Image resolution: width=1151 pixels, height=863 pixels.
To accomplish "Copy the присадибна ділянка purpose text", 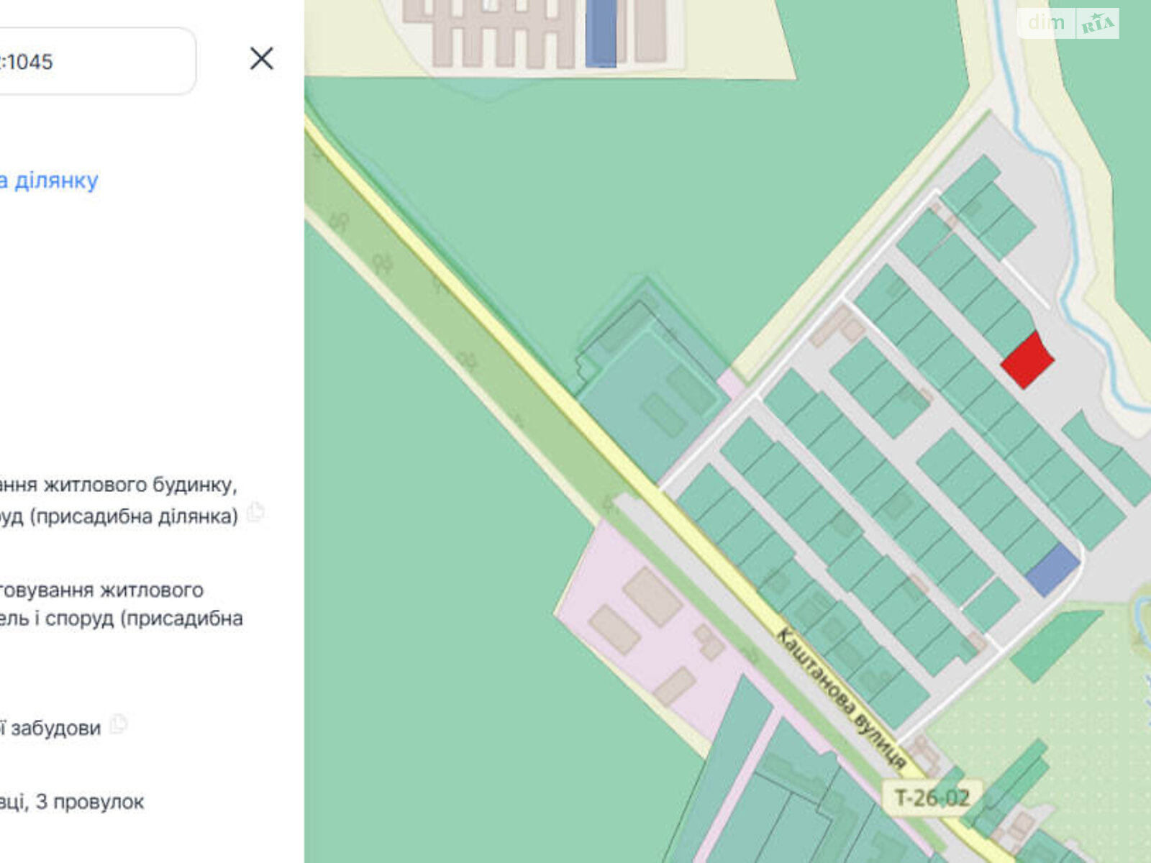I will tap(255, 513).
